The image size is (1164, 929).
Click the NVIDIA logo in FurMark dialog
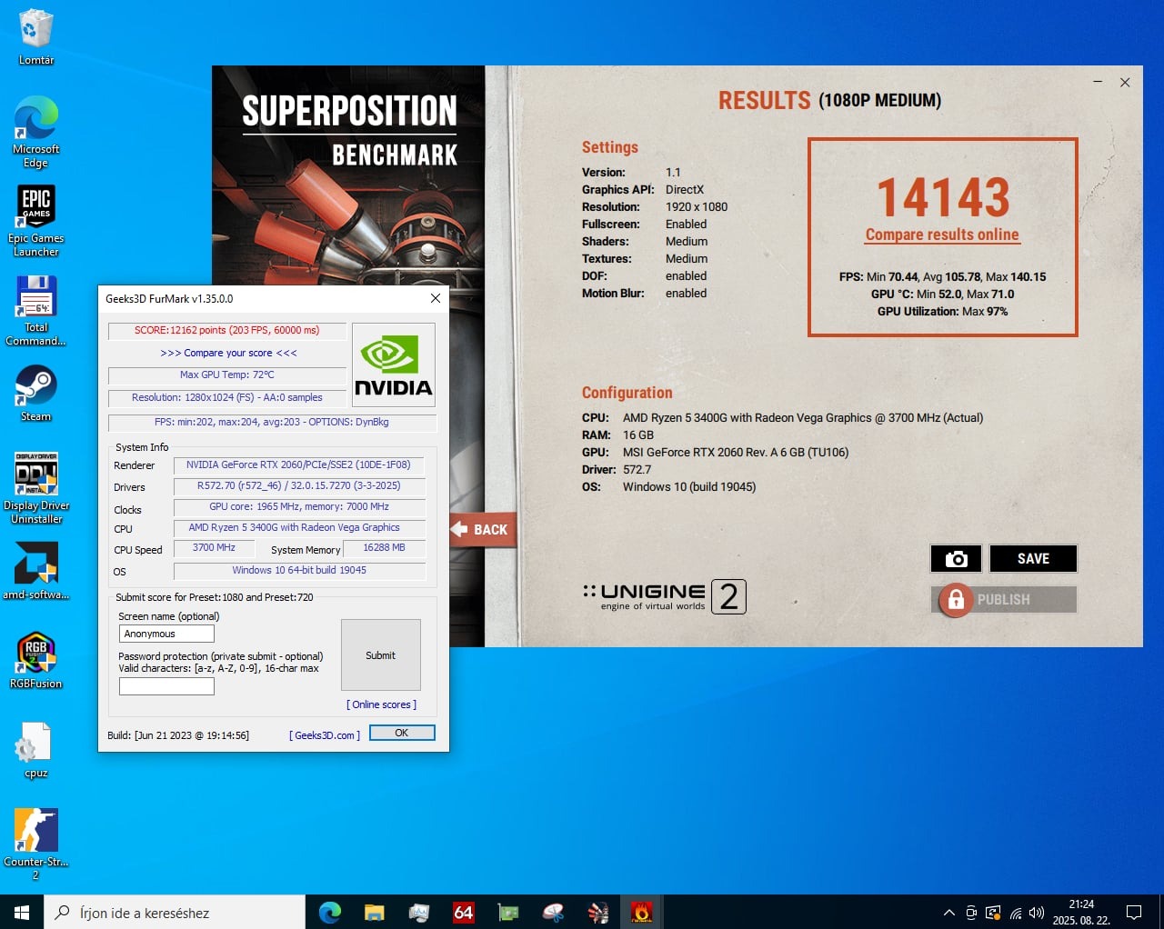393,365
